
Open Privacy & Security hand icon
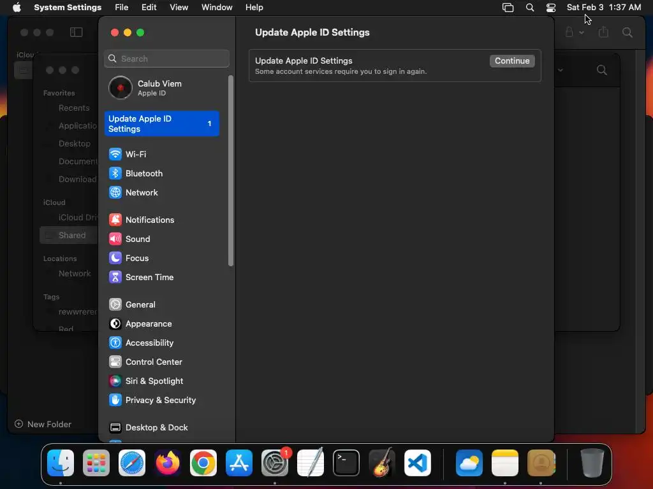[x=115, y=400]
